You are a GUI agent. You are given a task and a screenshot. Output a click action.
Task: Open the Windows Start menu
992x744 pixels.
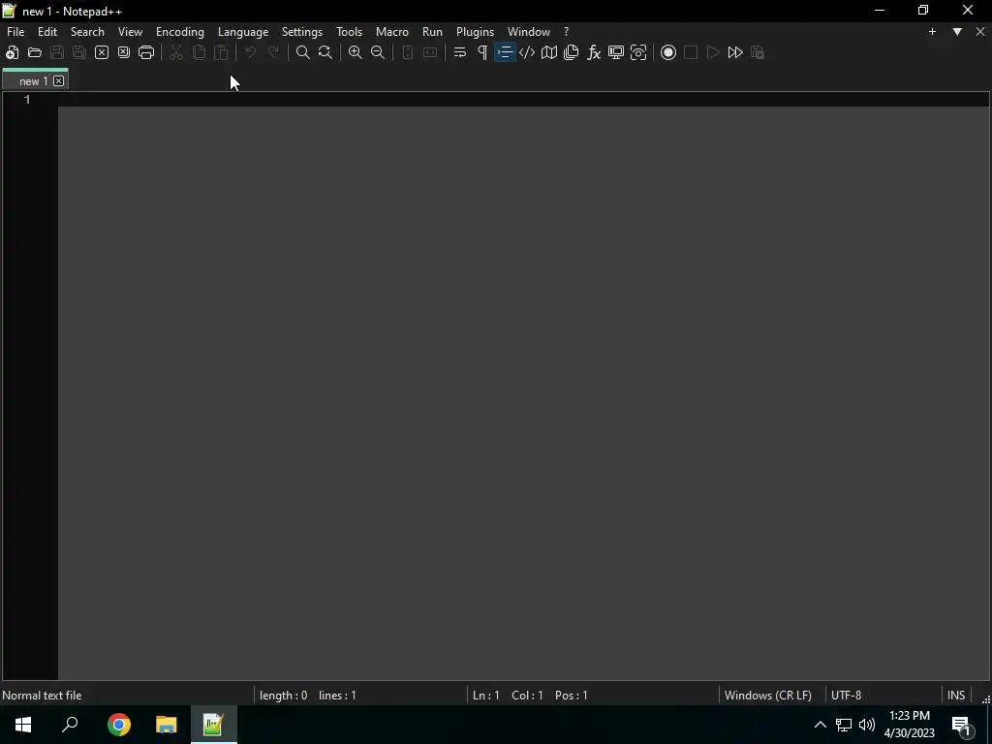pos(23,725)
